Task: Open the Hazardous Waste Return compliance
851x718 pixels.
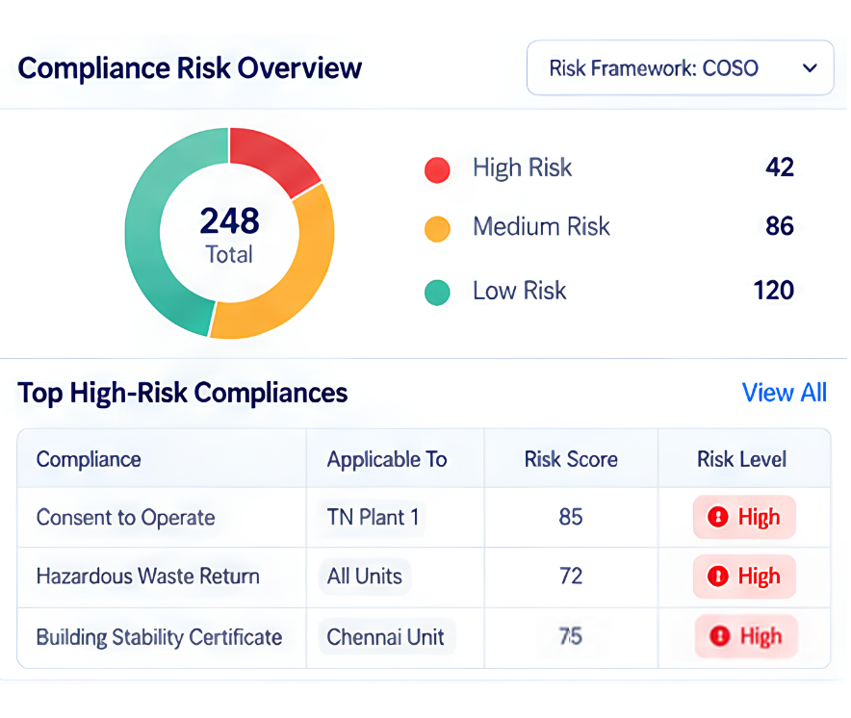Action: [147, 576]
